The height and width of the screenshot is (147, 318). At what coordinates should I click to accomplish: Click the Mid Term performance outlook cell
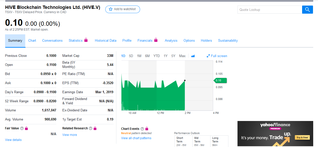coord(201,141)
